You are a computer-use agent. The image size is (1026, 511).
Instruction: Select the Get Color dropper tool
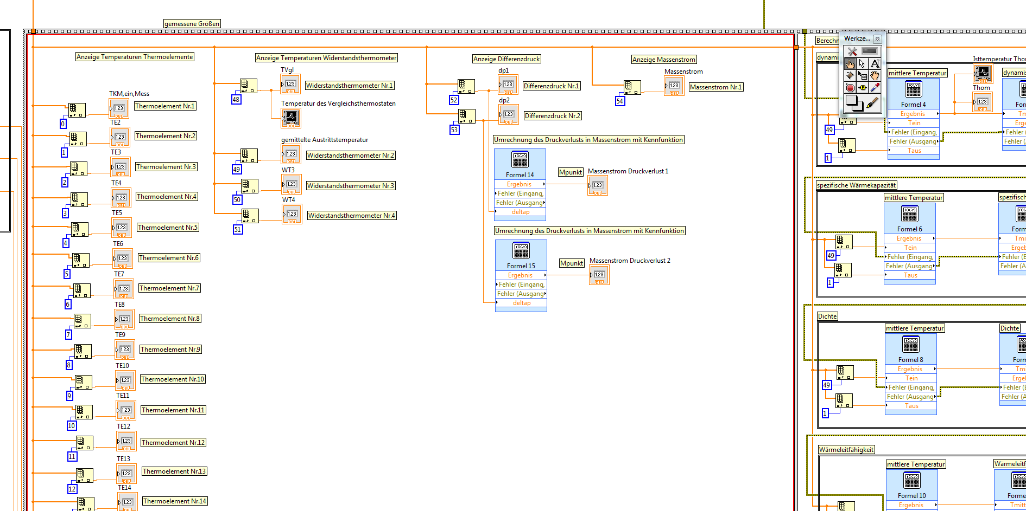[875, 88]
